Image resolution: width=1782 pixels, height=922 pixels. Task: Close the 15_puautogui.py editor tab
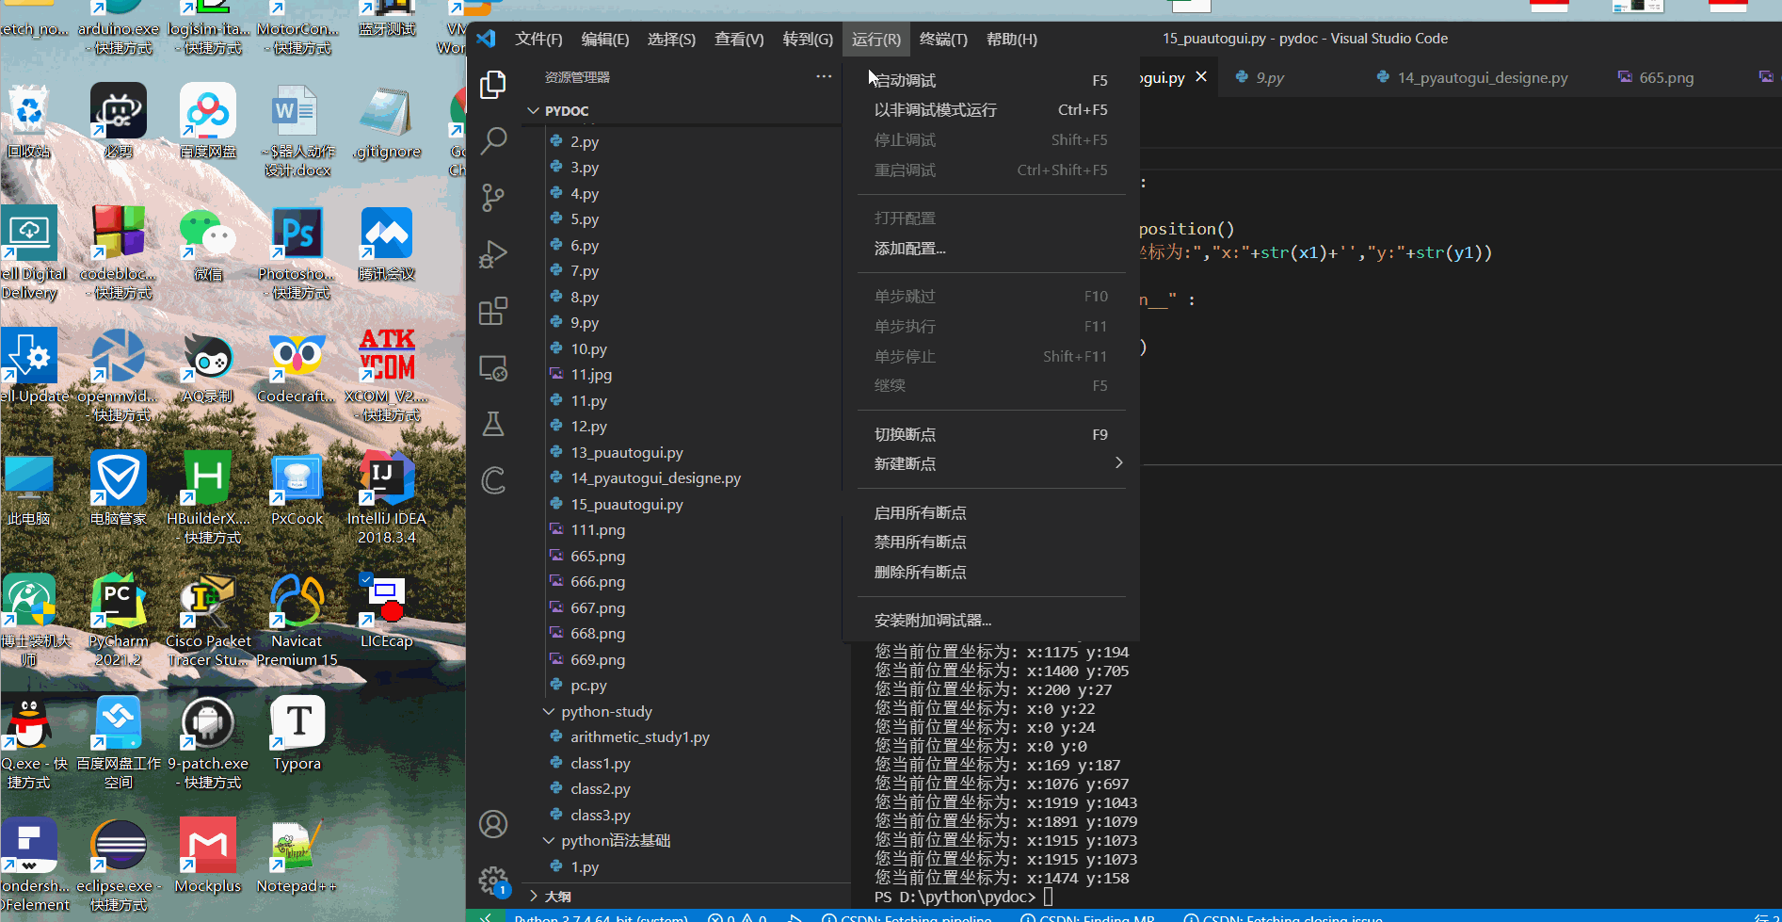tap(1201, 77)
